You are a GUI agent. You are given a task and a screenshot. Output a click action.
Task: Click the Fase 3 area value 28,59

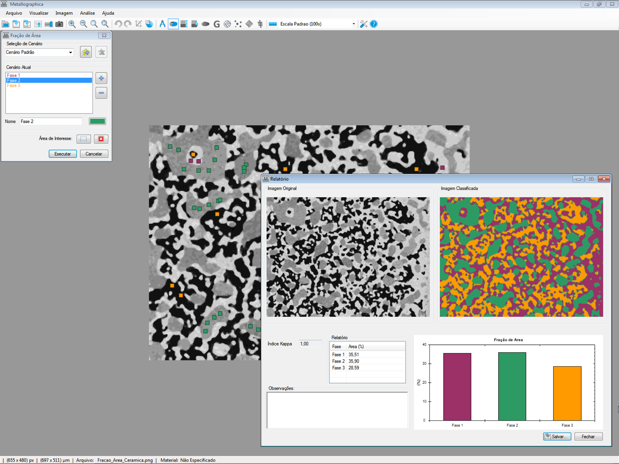(354, 368)
